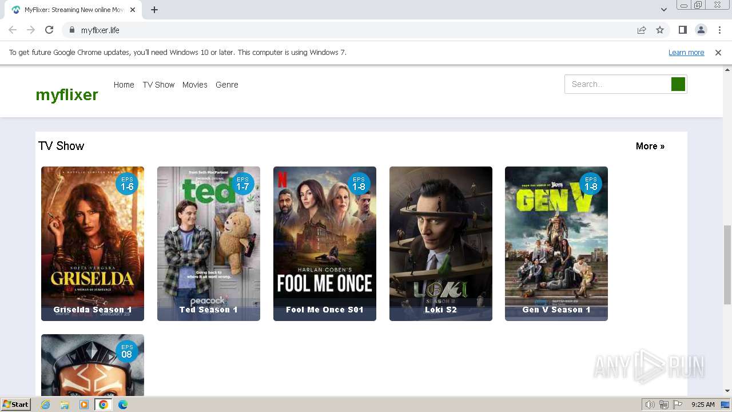The width and height of the screenshot is (732, 412).
Task: Click the Ted Season 1 title text
Action: (209, 310)
